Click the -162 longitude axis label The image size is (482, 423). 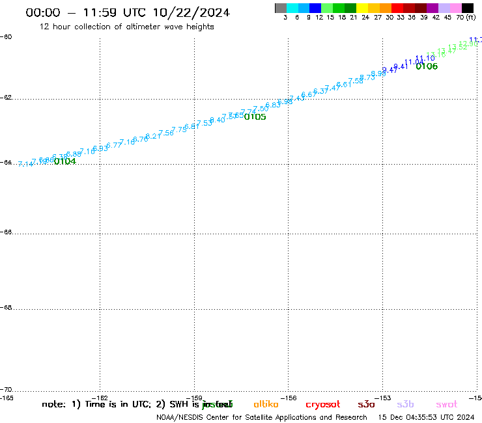pyautogui.click(x=100, y=398)
